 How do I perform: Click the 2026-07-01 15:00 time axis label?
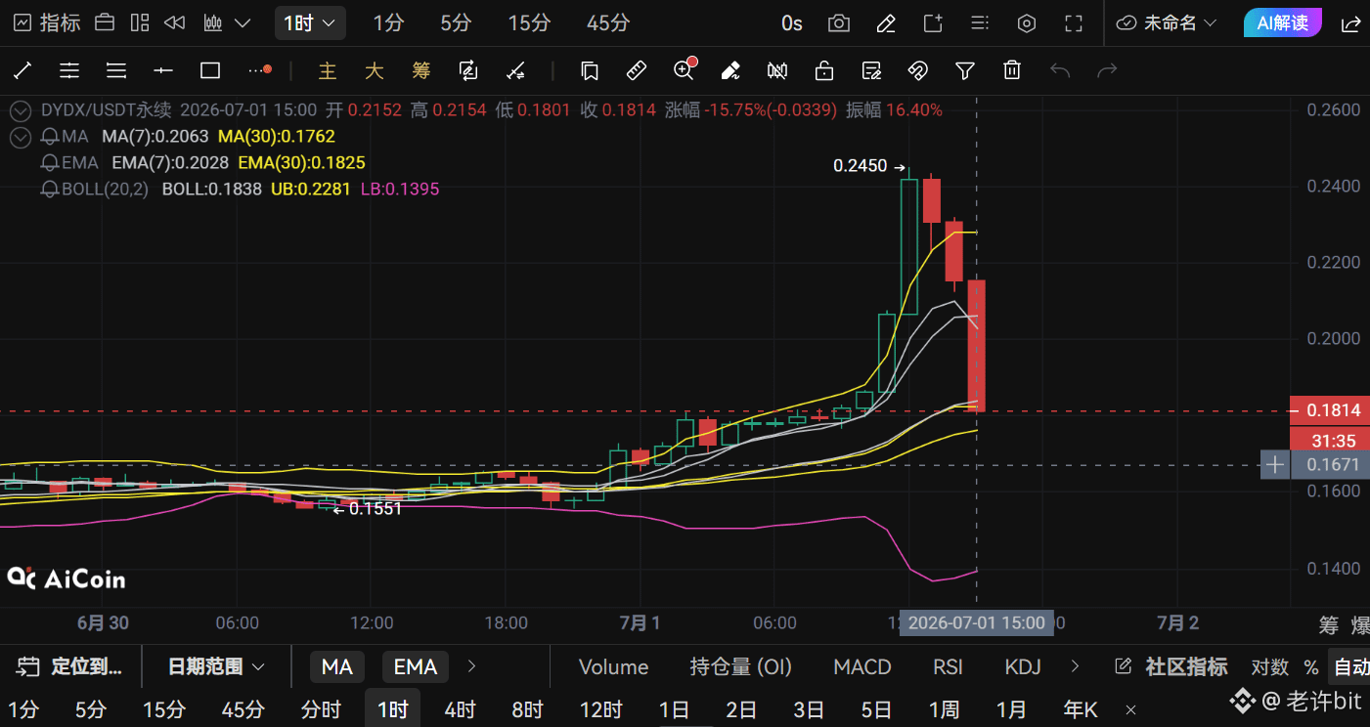pos(976,622)
